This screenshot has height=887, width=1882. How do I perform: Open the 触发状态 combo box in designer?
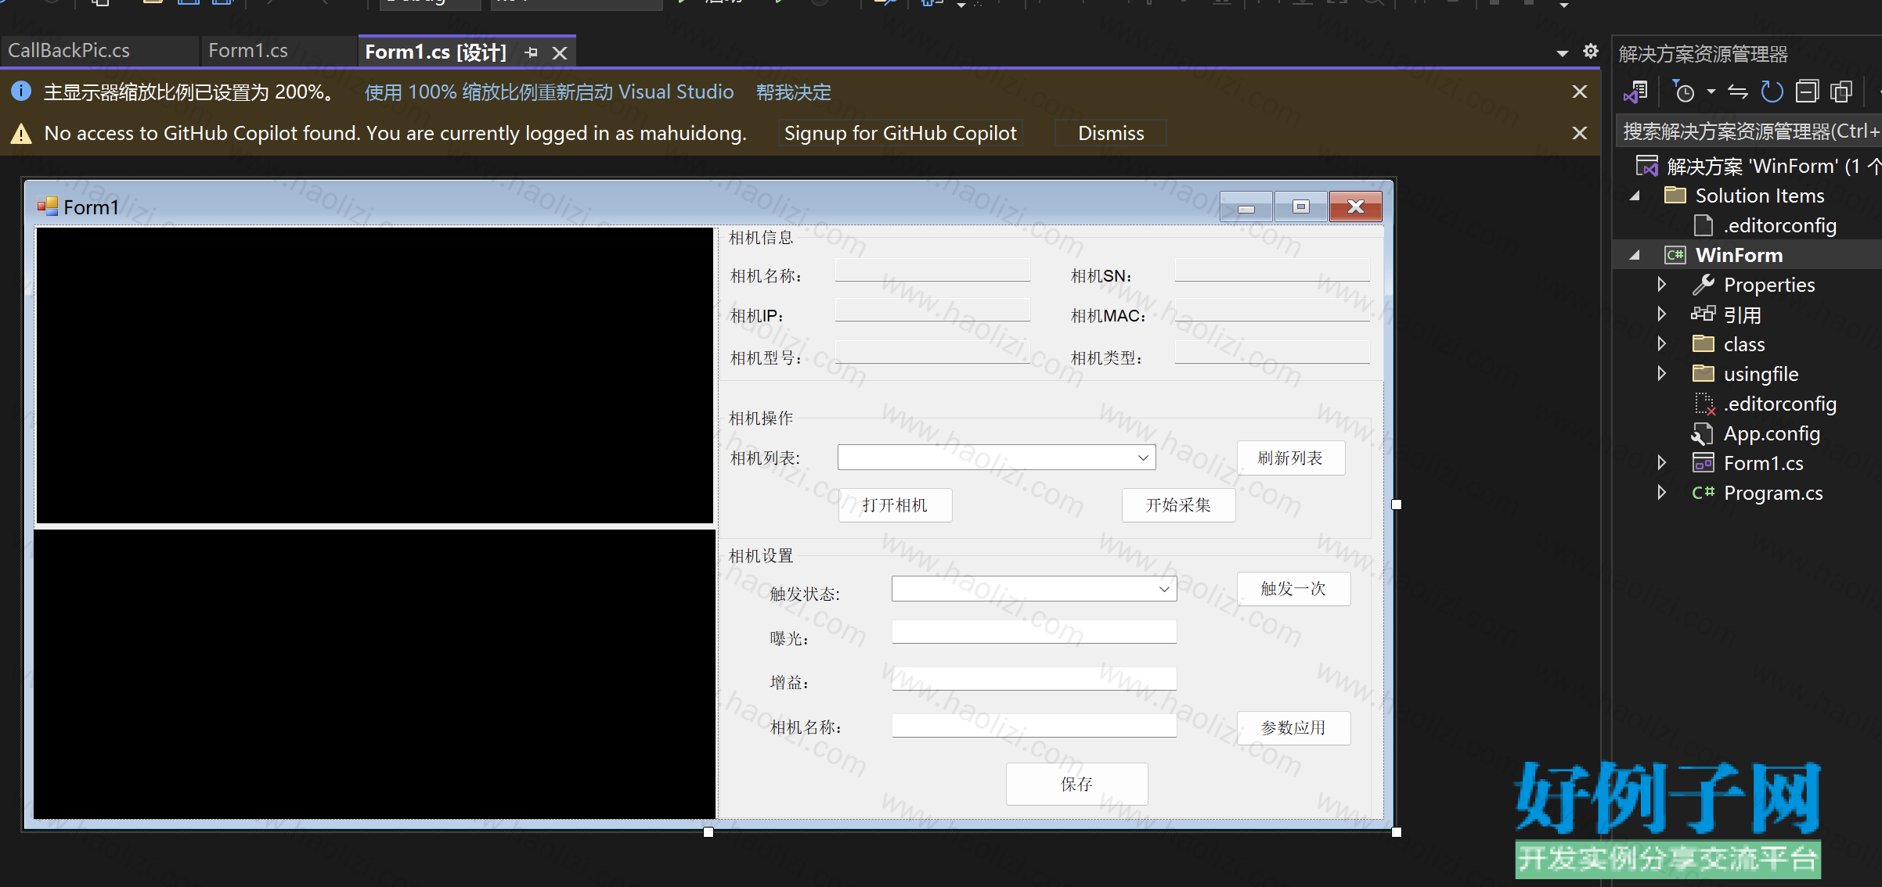tap(1034, 589)
